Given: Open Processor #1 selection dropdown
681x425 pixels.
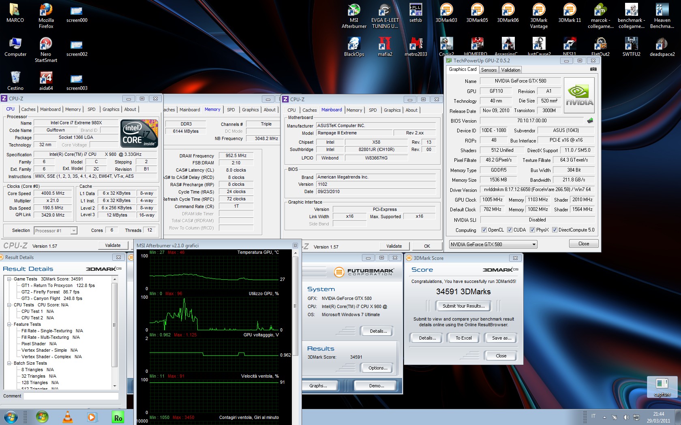Looking at the screenshot, I should pyautogui.click(x=56, y=230).
